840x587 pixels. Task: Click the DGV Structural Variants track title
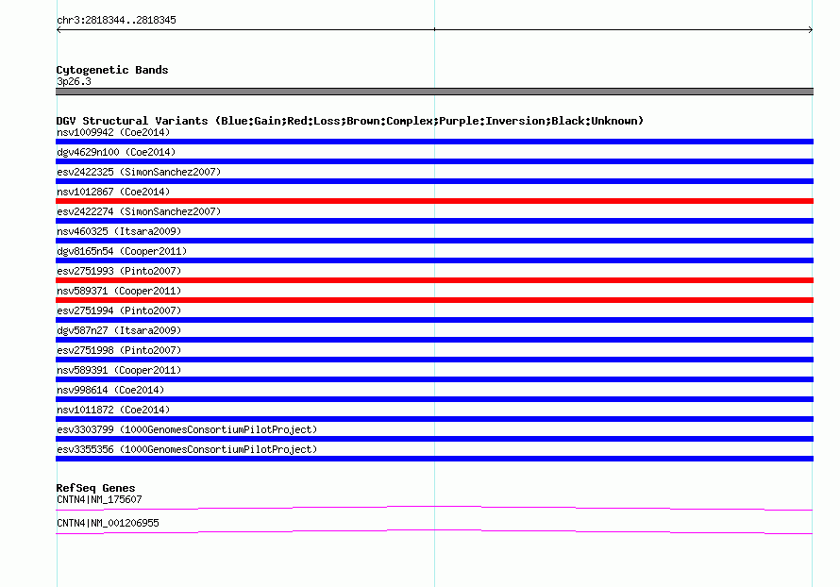tap(350, 121)
